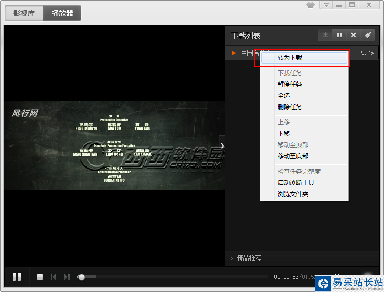The width and height of the screenshot is (384, 292).
Task: Choose 删除任务 in context menu
Action: 304,107
